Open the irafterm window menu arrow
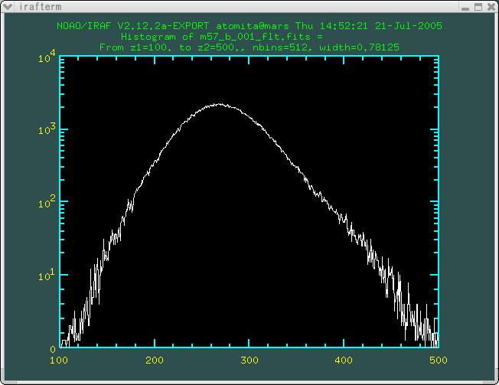Screen dimensions: 499x385 pos(8,7)
